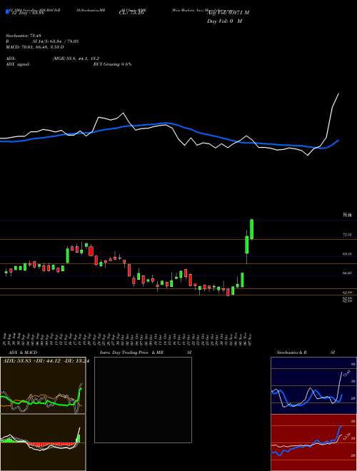
Task: Click the ADX chart panel with green line
Action: (43, 385)
